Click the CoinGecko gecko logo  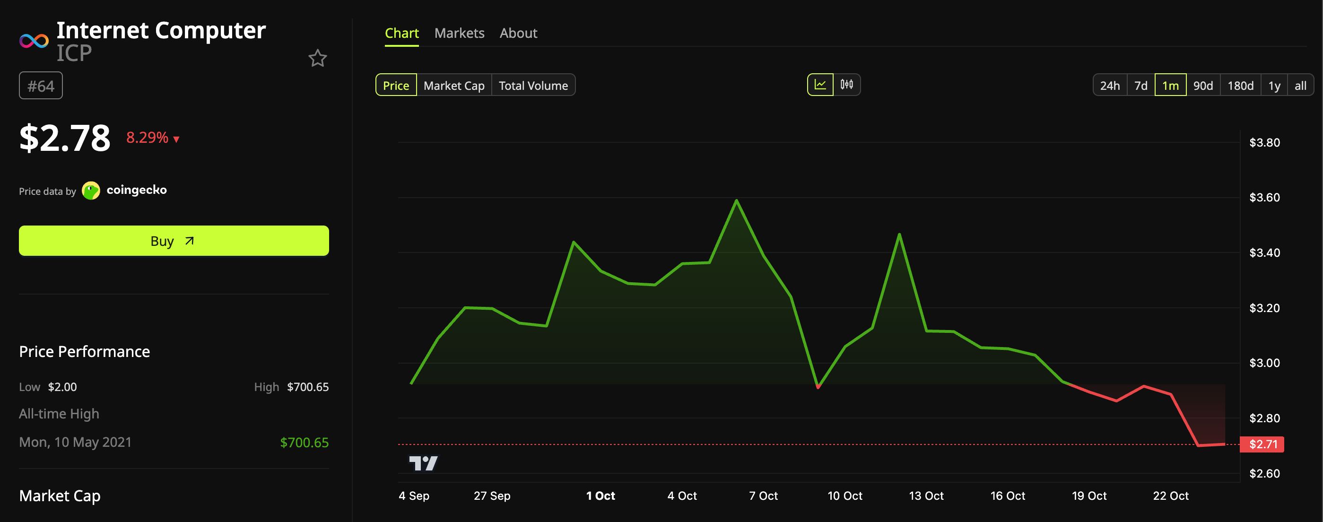(x=91, y=191)
